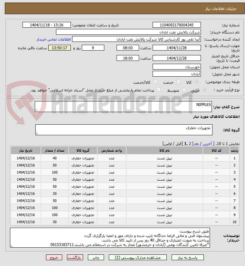This screenshot has height=266, width=245.
Task: Select the خدمت radio button
Action: pos(178,82)
